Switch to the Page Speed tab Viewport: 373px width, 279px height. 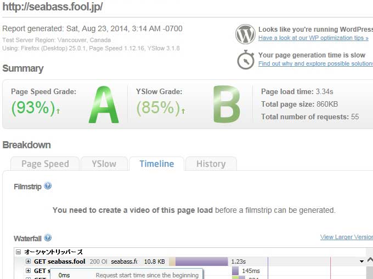coord(45,164)
